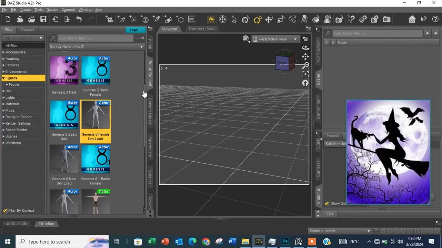The width and height of the screenshot is (442, 248).
Task: Click the Login button
Action: [135, 30]
